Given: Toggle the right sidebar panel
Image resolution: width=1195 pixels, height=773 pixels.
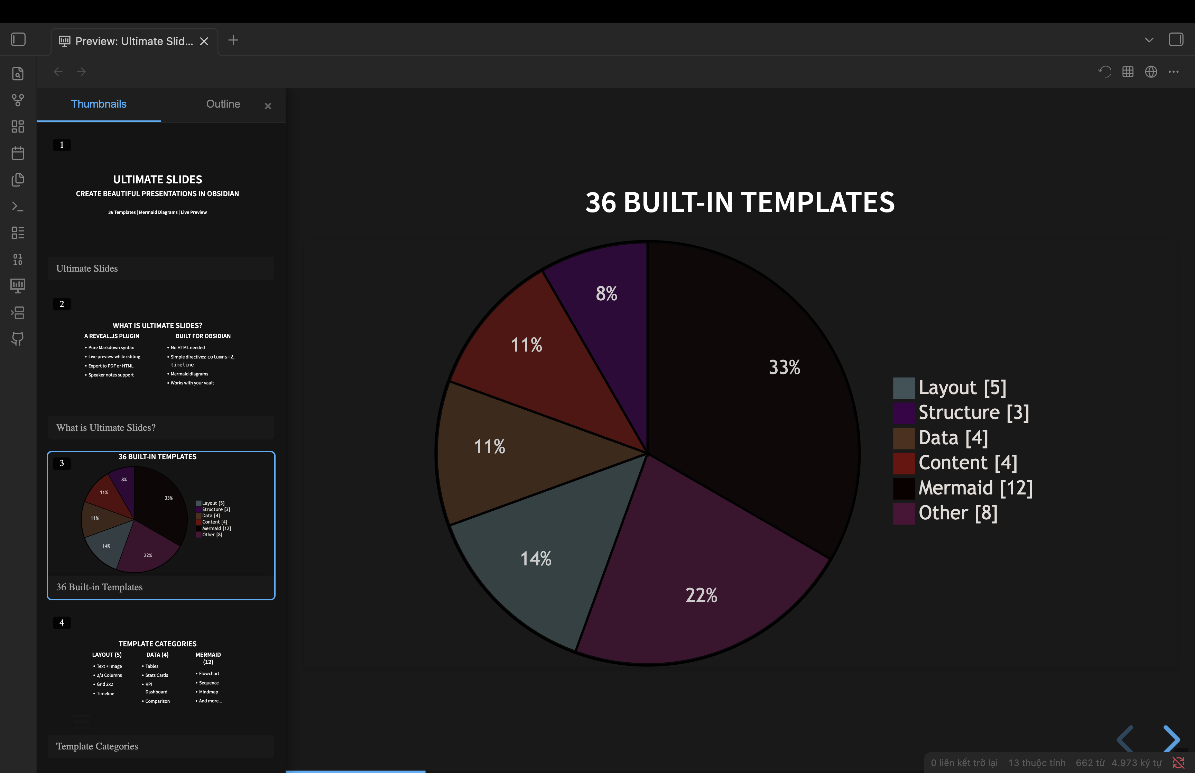Looking at the screenshot, I should click(x=1176, y=39).
